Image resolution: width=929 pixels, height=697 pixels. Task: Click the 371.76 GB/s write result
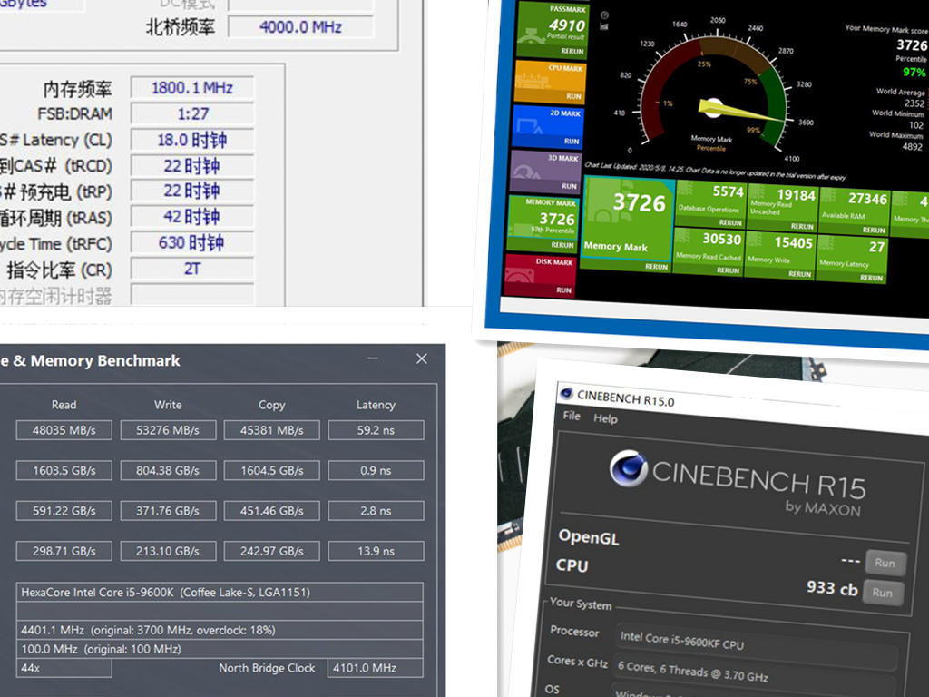(x=168, y=511)
